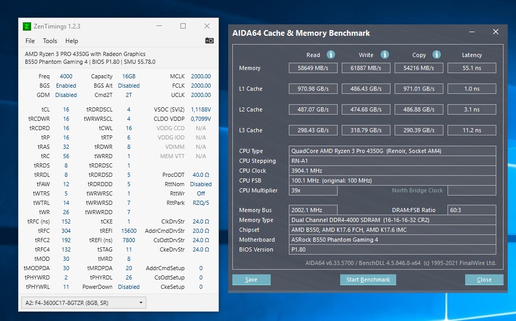Click the Chipset field AMD B550

[392, 230]
